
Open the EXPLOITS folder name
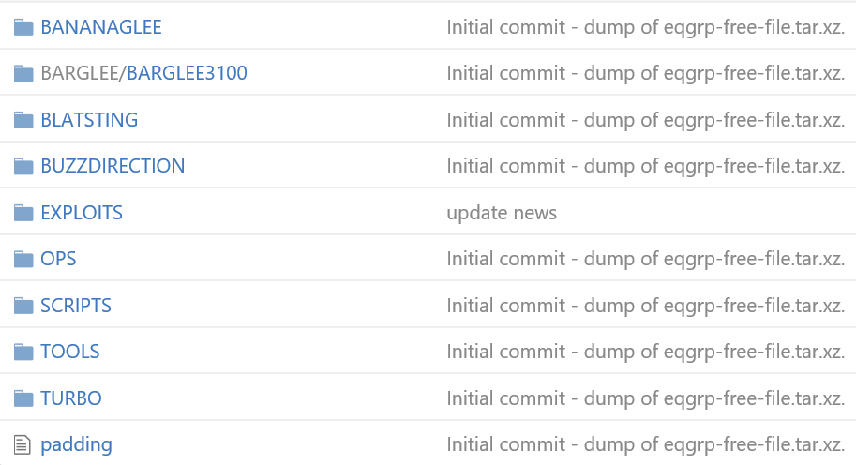point(82,213)
